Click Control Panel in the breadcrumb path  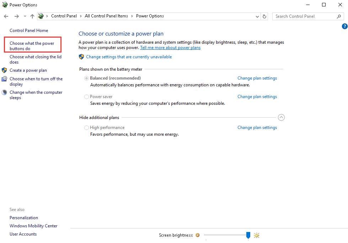click(x=64, y=16)
